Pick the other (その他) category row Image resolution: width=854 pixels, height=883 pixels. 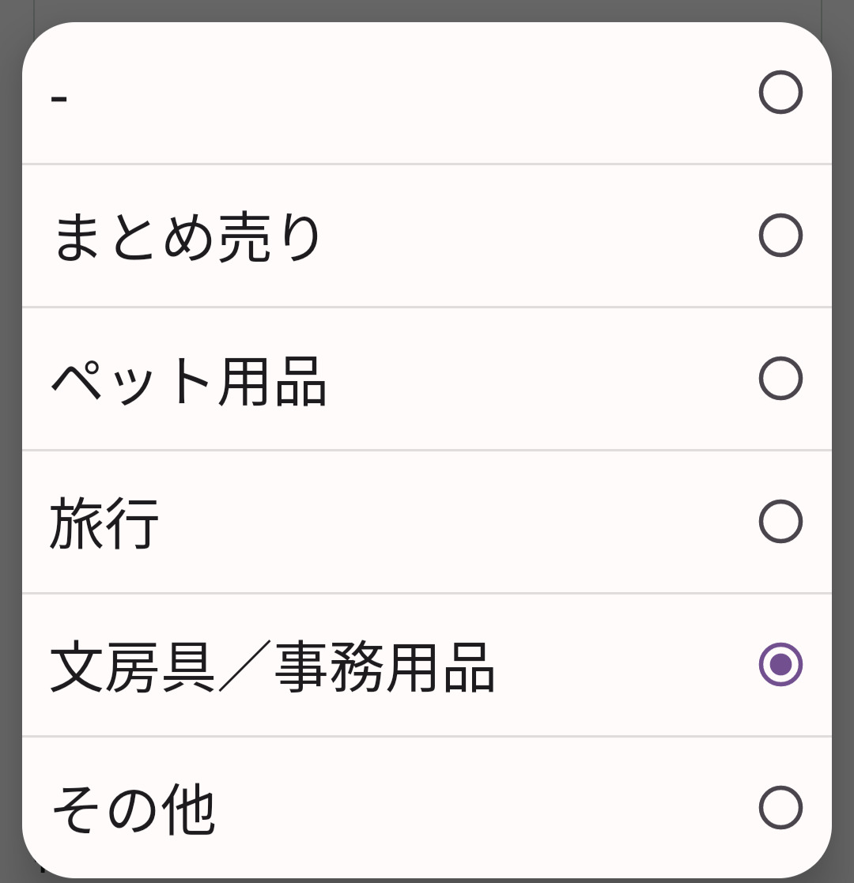pos(427,808)
